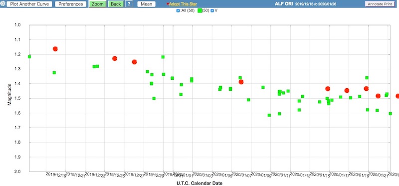Viewport: 399px width, 186px height.
Task: Select the faintest green point near magnitude 1.62
Action: tap(269, 115)
